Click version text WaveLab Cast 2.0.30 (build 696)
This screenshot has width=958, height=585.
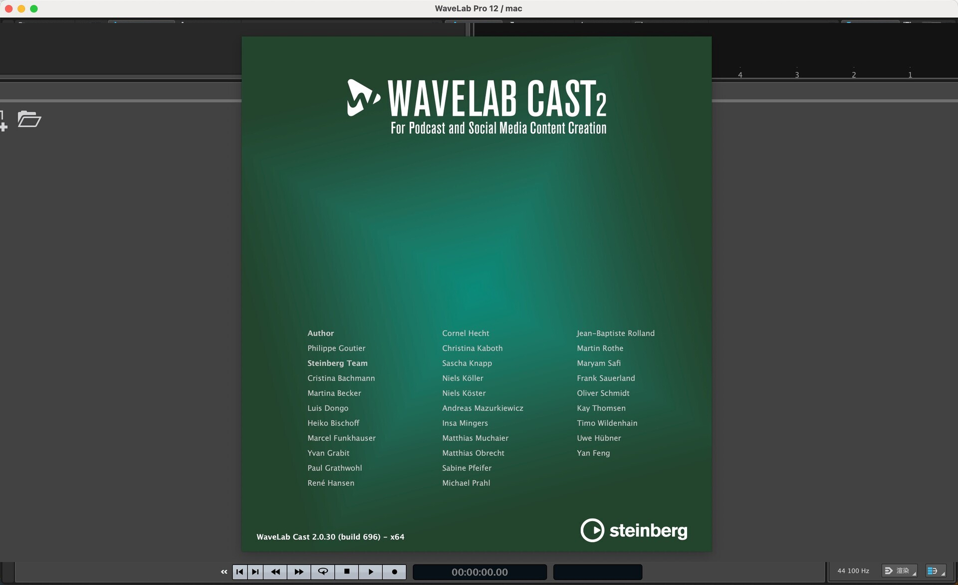point(330,537)
